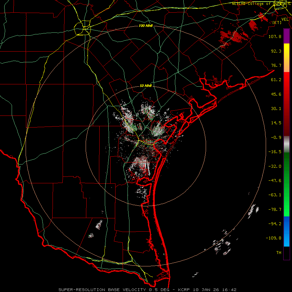Select the -0.9 scale value
292x292 pixels.
(276, 138)
